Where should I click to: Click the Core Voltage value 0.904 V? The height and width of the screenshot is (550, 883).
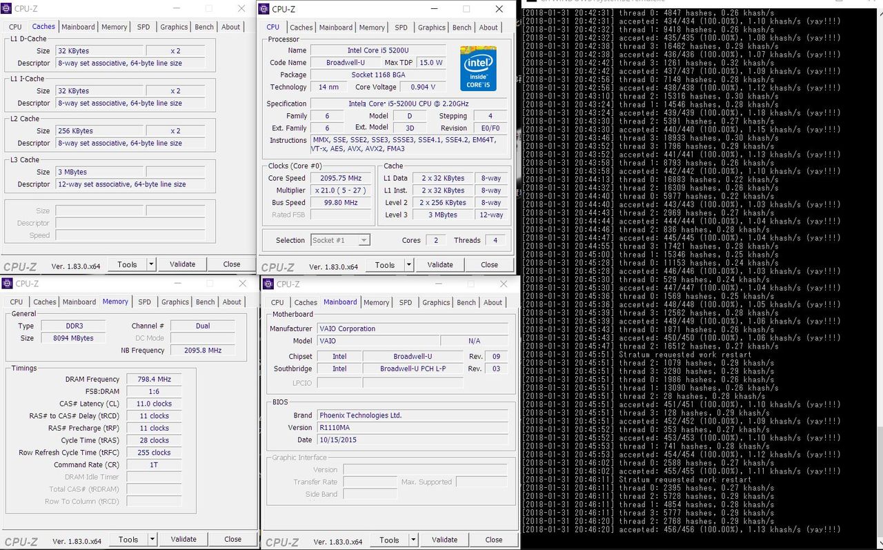(x=424, y=88)
